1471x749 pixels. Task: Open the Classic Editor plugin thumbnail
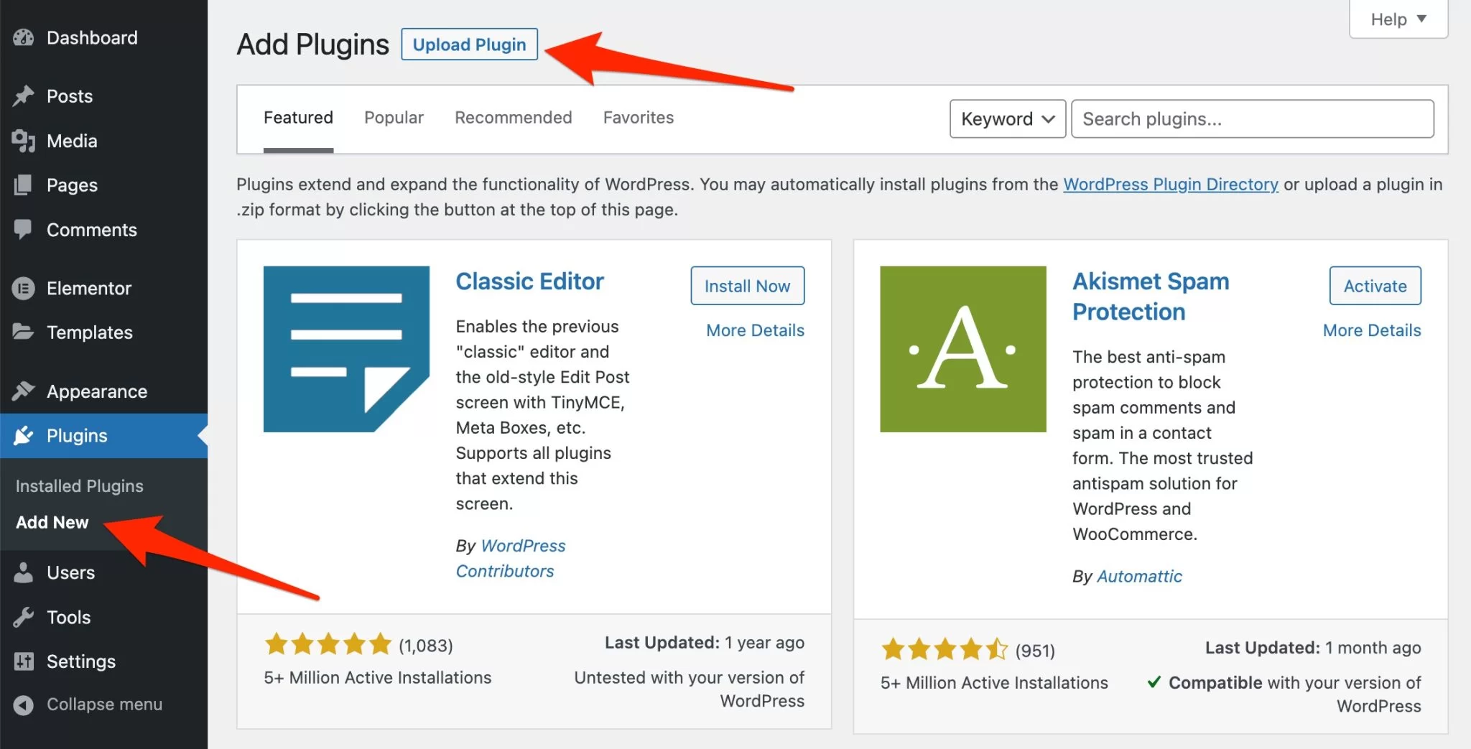click(346, 349)
